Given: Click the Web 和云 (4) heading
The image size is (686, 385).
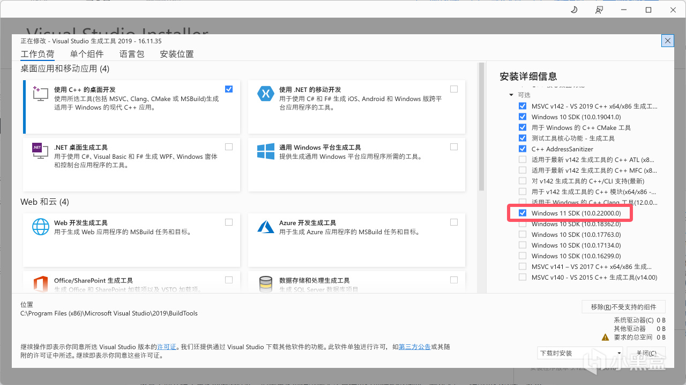Looking at the screenshot, I should 45,202.
